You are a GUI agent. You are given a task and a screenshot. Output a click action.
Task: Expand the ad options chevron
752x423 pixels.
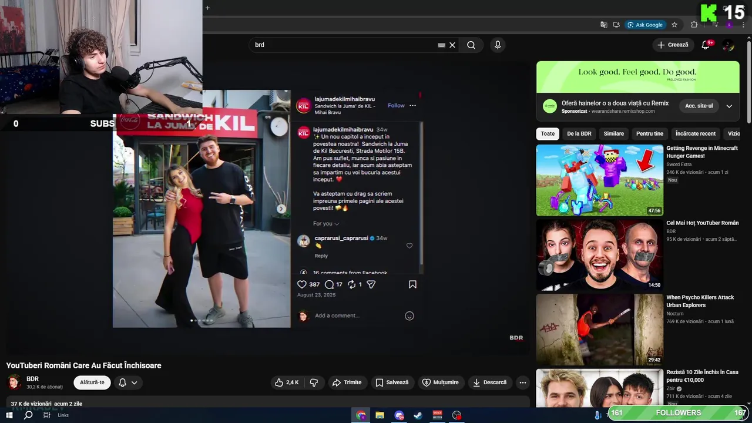click(729, 106)
